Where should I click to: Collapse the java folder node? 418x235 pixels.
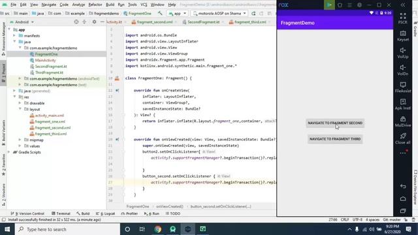(14, 42)
